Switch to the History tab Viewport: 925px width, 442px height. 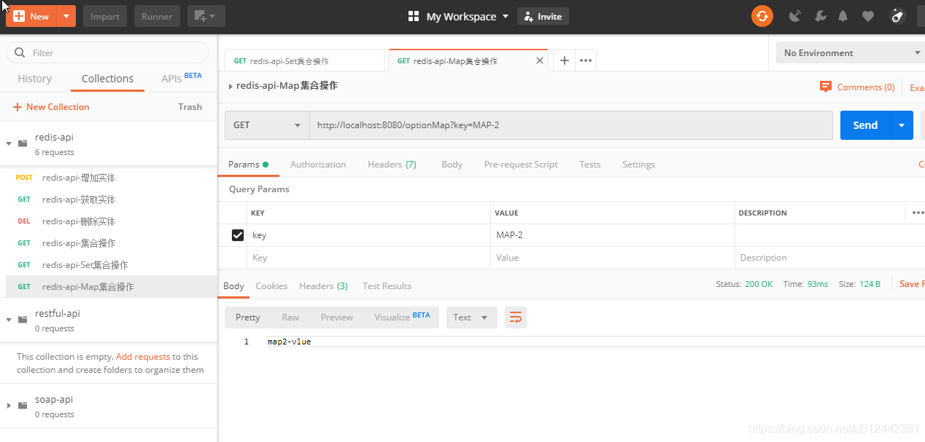(x=34, y=79)
